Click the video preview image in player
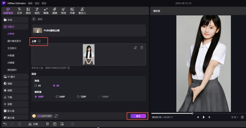Screen dimensions: 246x128 [x=204, y=63]
